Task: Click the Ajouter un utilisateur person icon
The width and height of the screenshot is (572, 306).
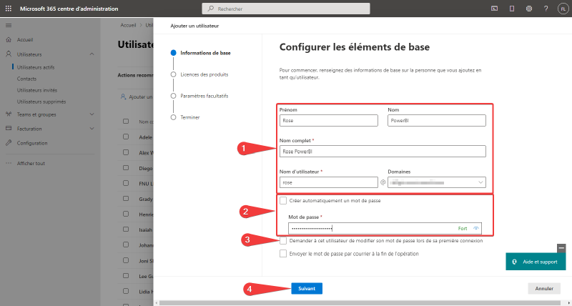Action: pyautogui.click(x=123, y=97)
